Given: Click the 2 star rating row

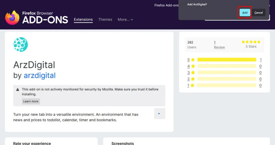Looking at the screenshot, I should pyautogui.click(x=225, y=79).
